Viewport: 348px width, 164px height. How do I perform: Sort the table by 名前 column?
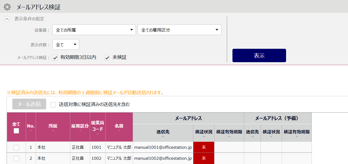click(119, 127)
